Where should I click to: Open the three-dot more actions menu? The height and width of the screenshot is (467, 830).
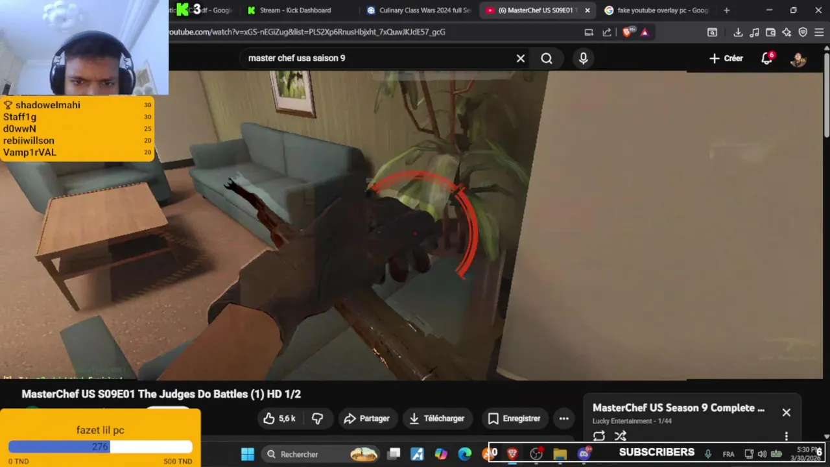point(564,418)
